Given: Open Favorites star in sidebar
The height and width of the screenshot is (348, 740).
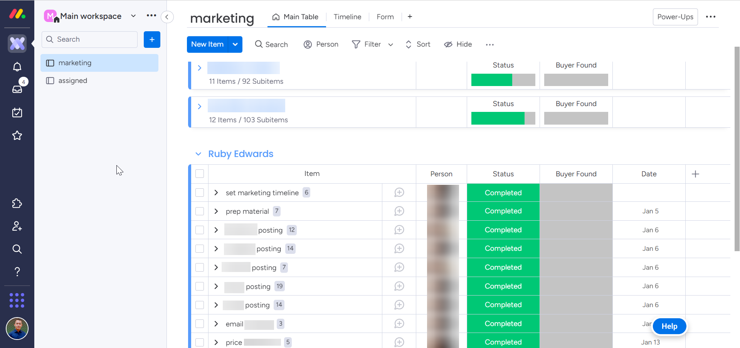Looking at the screenshot, I should click(x=17, y=135).
